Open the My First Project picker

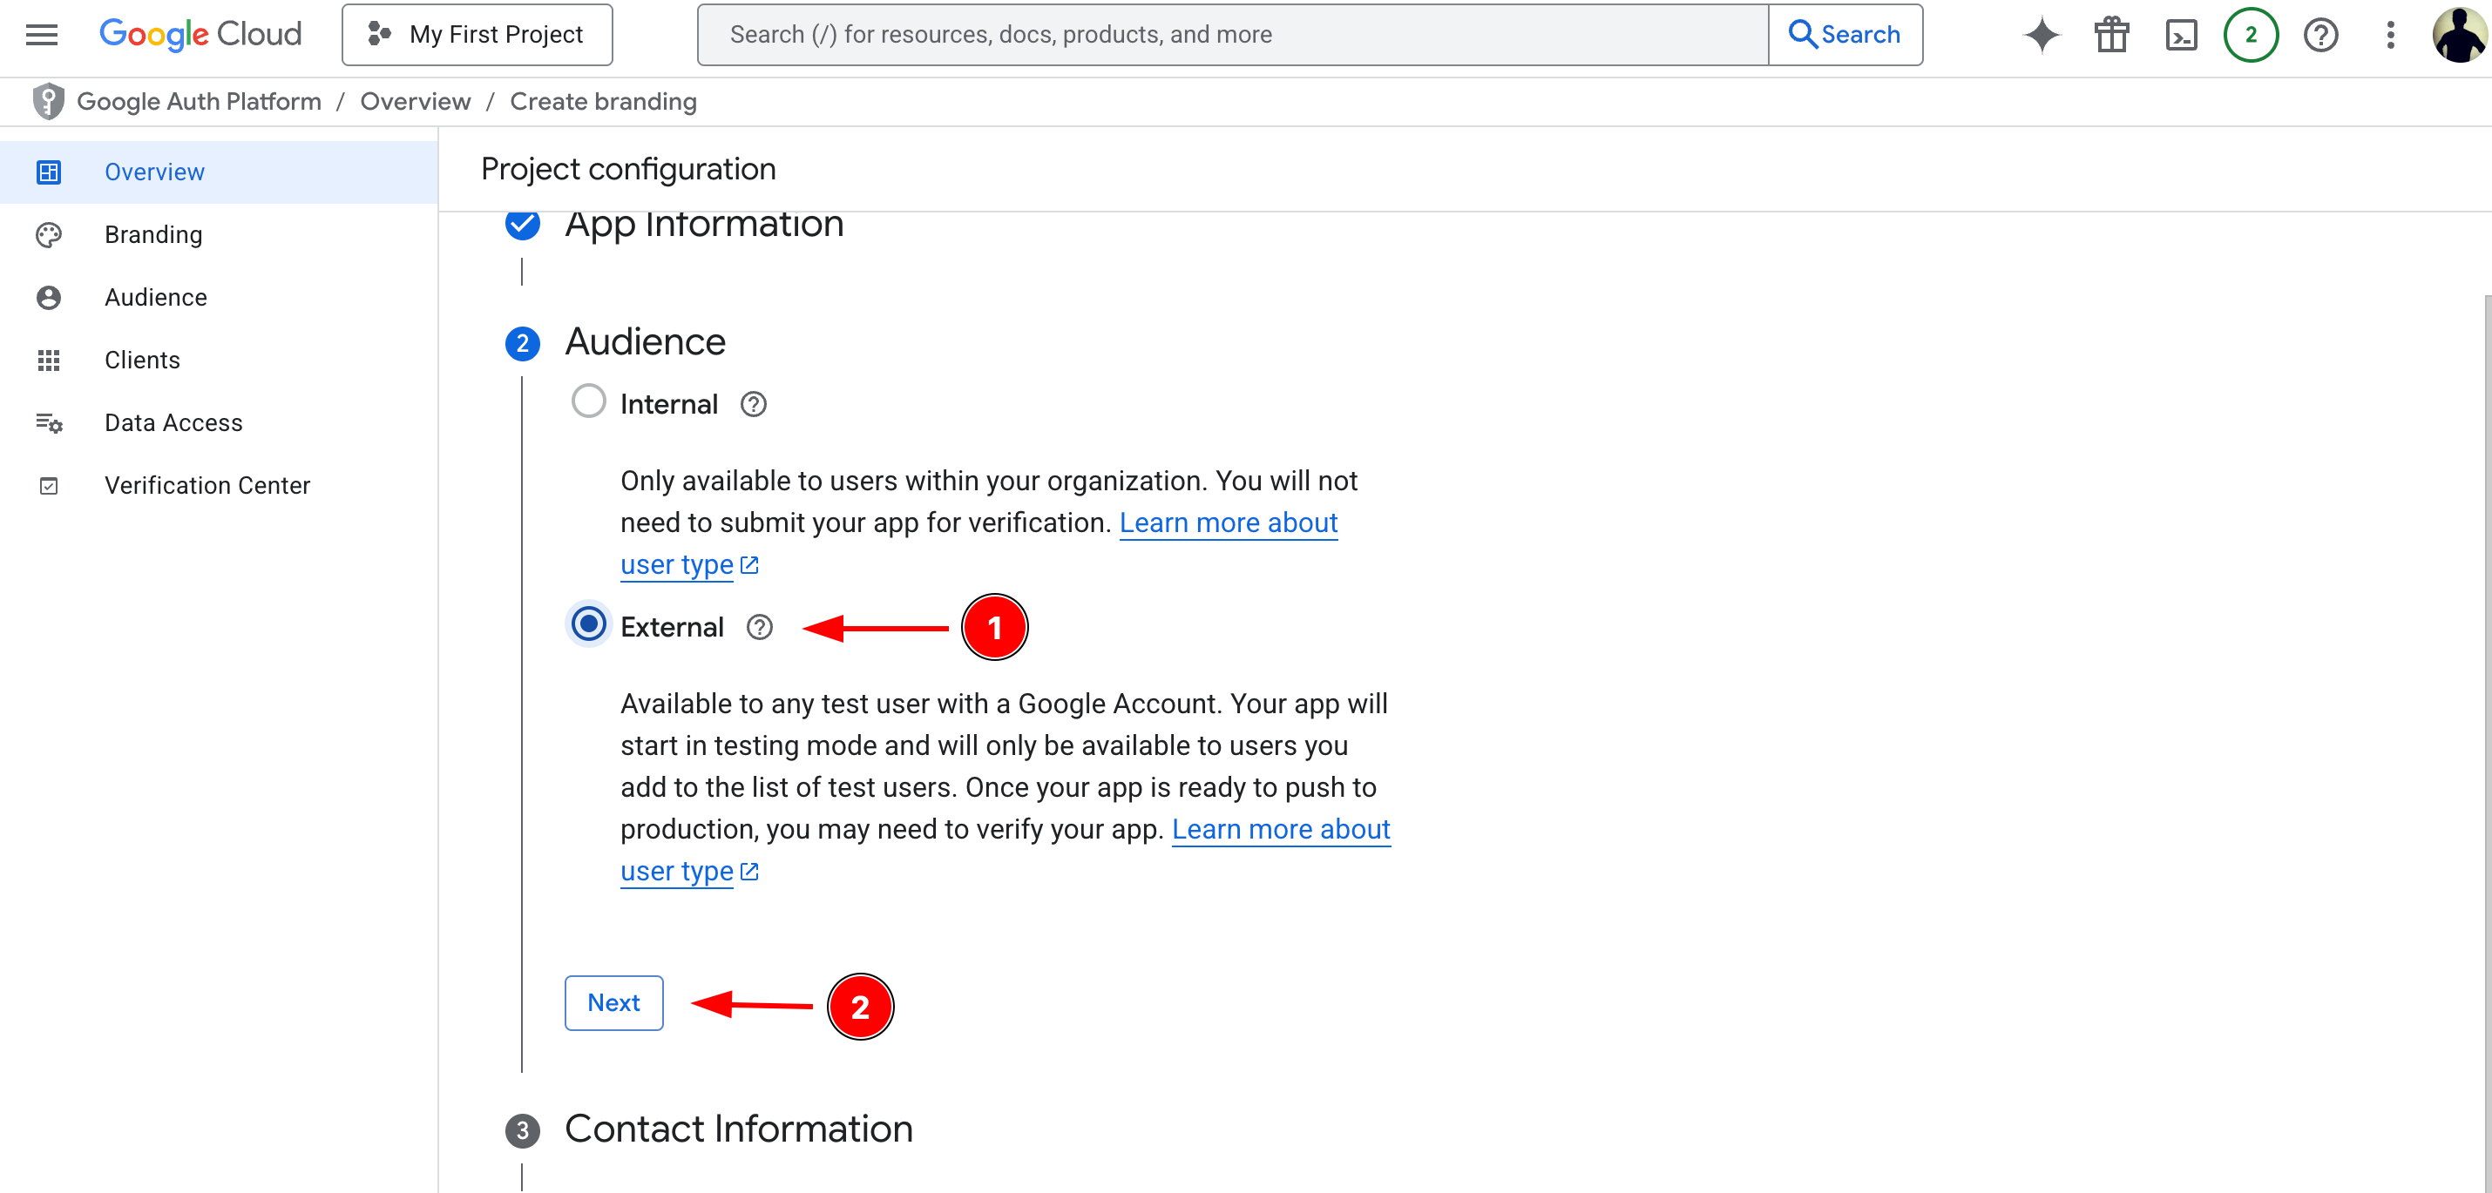coord(477,35)
